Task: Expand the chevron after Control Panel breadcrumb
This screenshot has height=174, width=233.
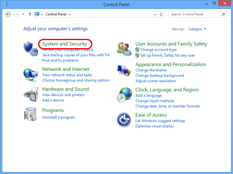Action: (70, 14)
